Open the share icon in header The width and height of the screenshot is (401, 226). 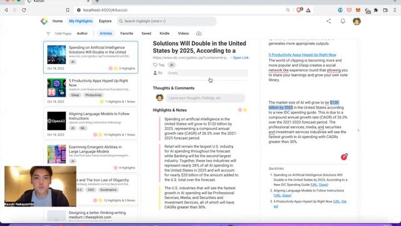pos(328,21)
